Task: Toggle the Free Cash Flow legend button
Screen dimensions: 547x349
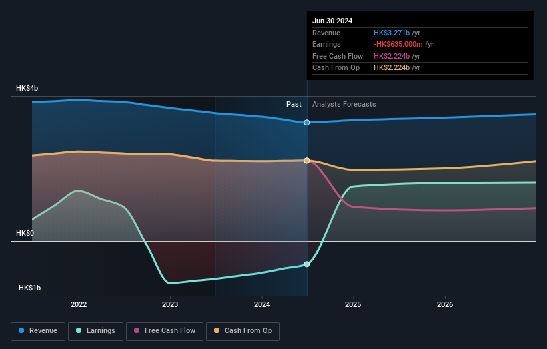Action: click(165, 331)
